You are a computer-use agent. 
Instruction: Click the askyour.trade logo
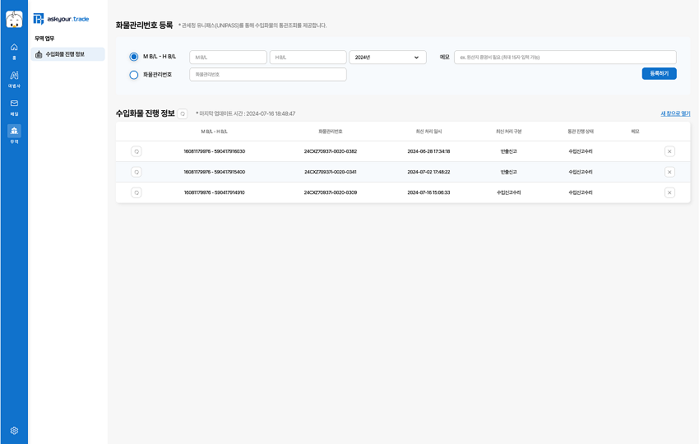(62, 18)
